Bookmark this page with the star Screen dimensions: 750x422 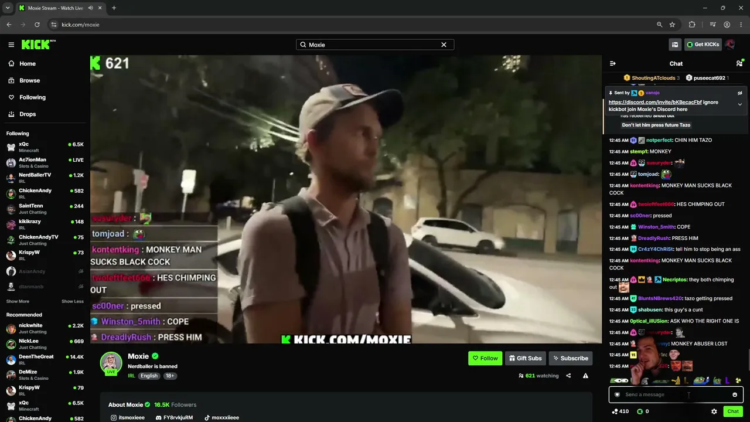point(672,25)
